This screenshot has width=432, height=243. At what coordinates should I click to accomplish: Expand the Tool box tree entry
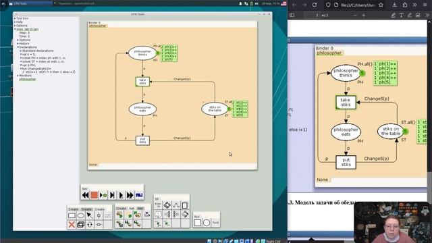click(15, 18)
